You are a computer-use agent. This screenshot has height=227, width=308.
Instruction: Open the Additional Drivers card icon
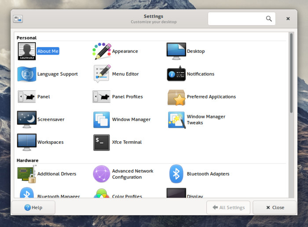click(x=27, y=174)
